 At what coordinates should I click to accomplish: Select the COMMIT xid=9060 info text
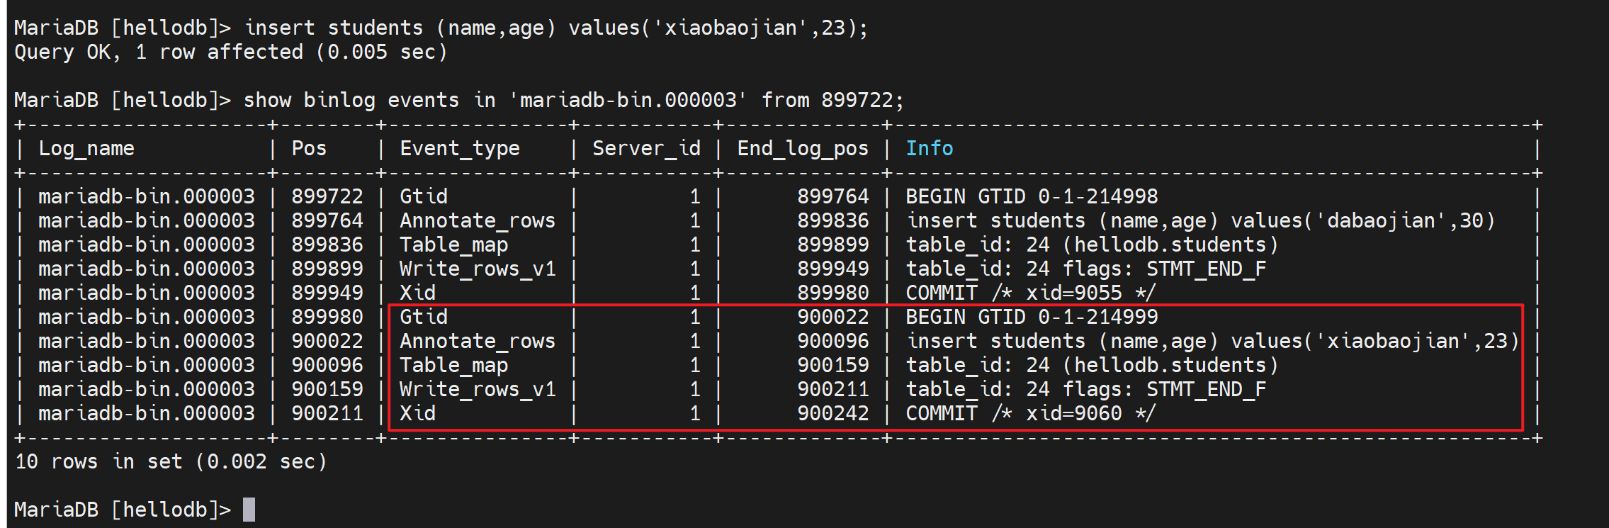tap(1029, 413)
